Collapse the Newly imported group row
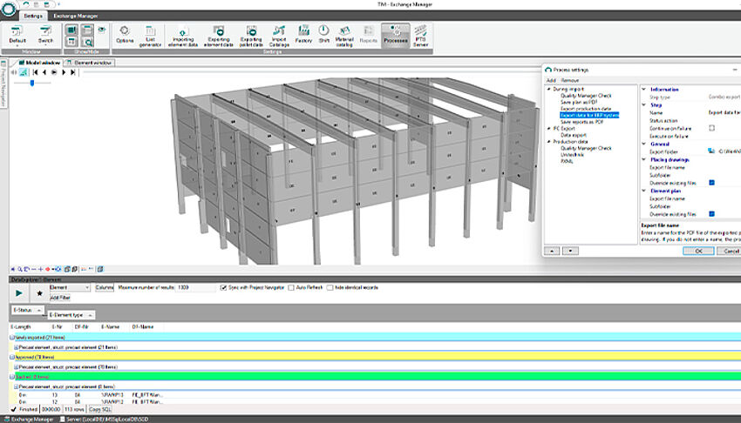This screenshot has width=741, height=423. coord(12,336)
